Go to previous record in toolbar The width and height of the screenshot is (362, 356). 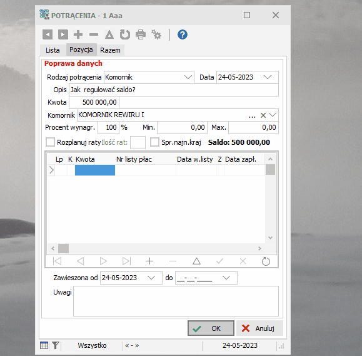(x=48, y=34)
